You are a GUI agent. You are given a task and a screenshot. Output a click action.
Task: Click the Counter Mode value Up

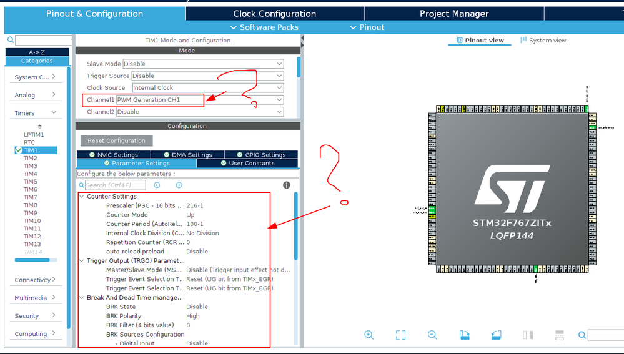tap(191, 215)
